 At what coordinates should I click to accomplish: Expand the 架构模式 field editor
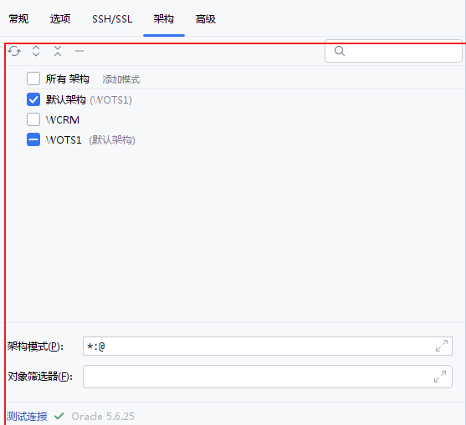[442, 346]
